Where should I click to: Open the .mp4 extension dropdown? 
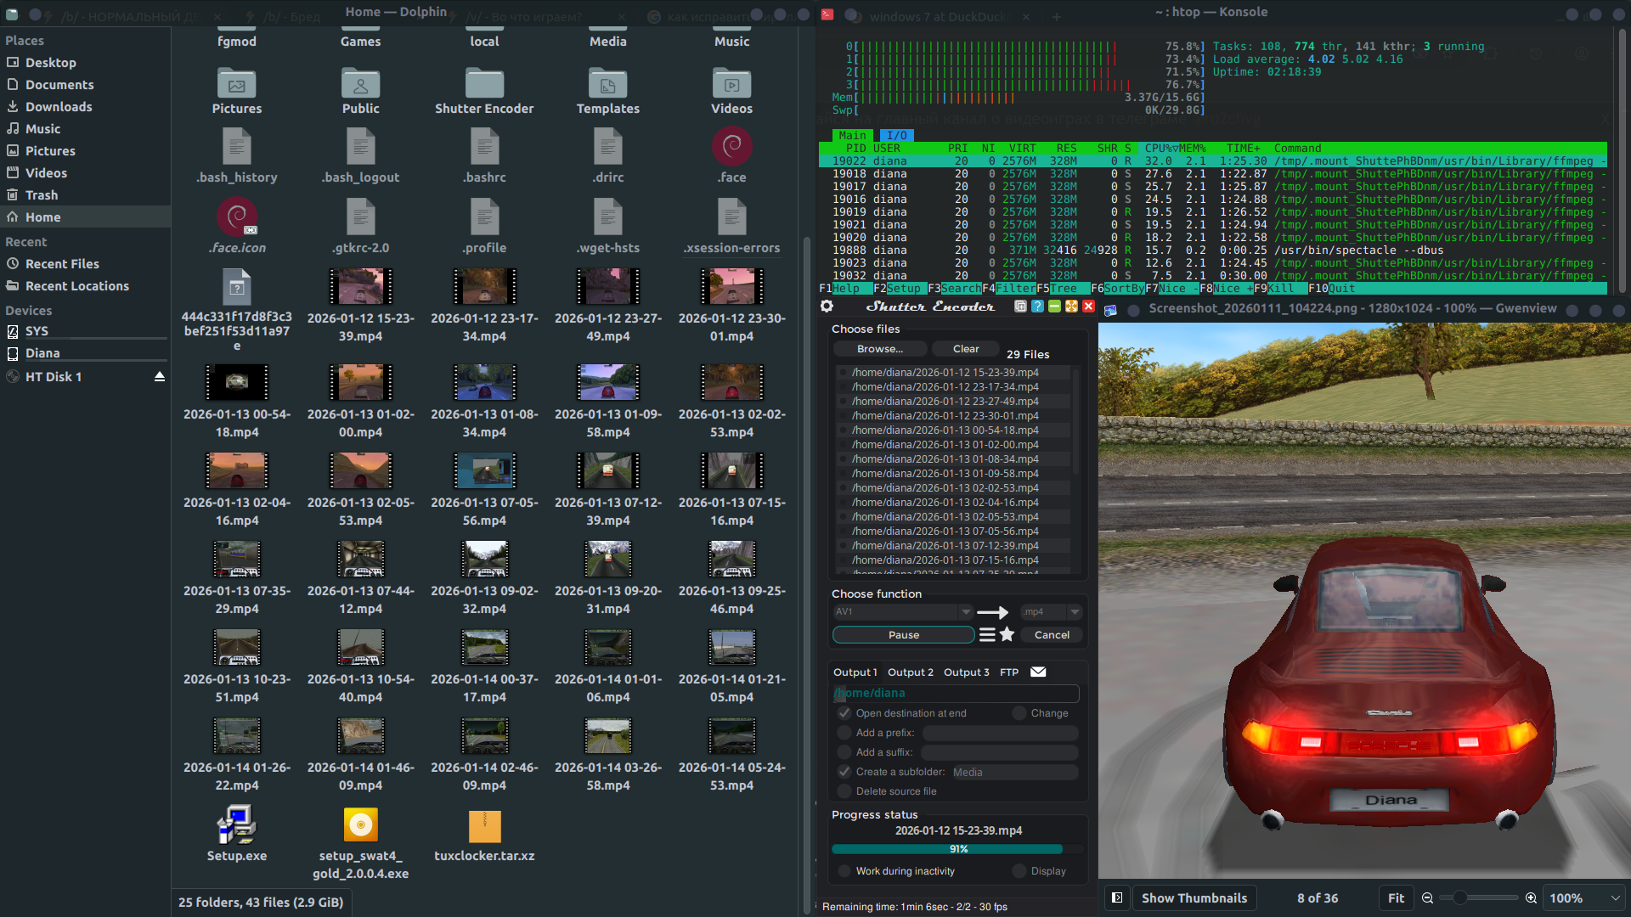coord(1075,611)
